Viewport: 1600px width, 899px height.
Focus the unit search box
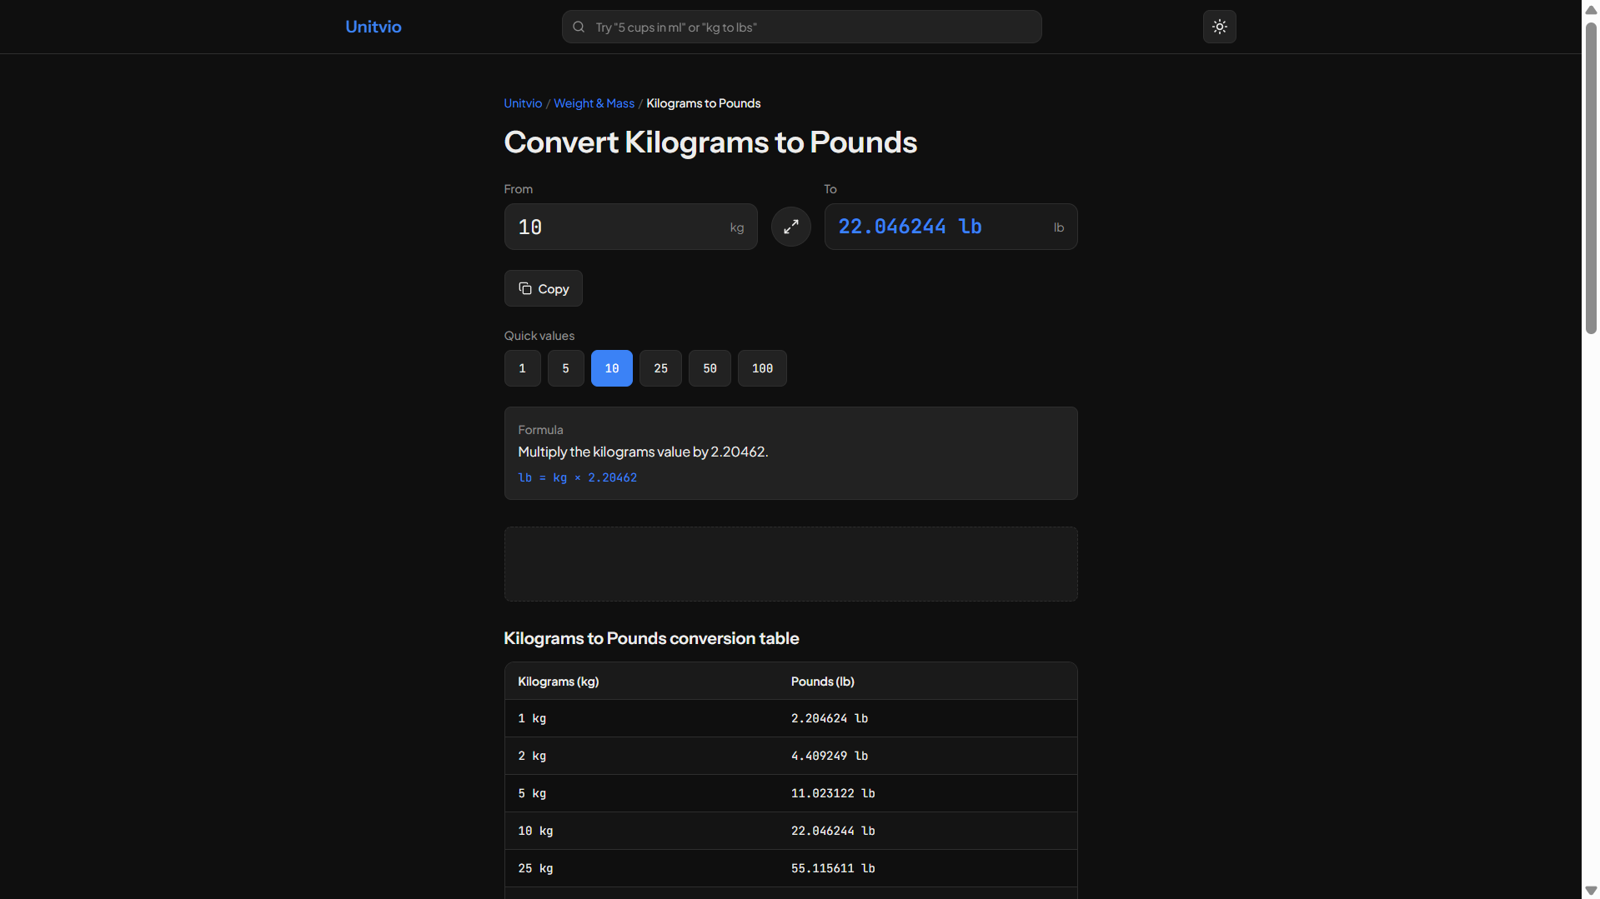(x=801, y=27)
